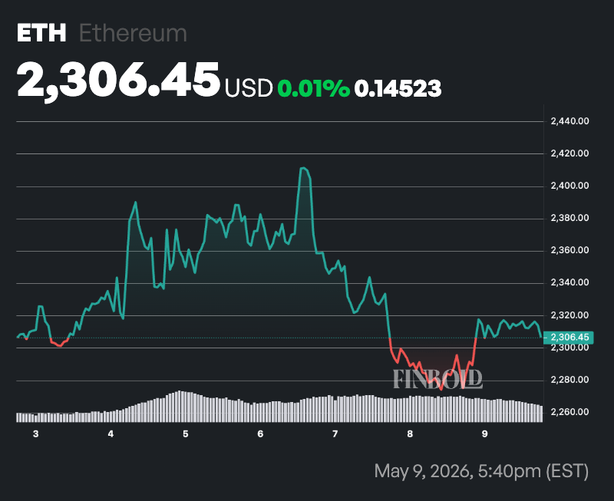Click the 0.14523 change amount
The width and height of the screenshot is (614, 501).
[x=398, y=88]
